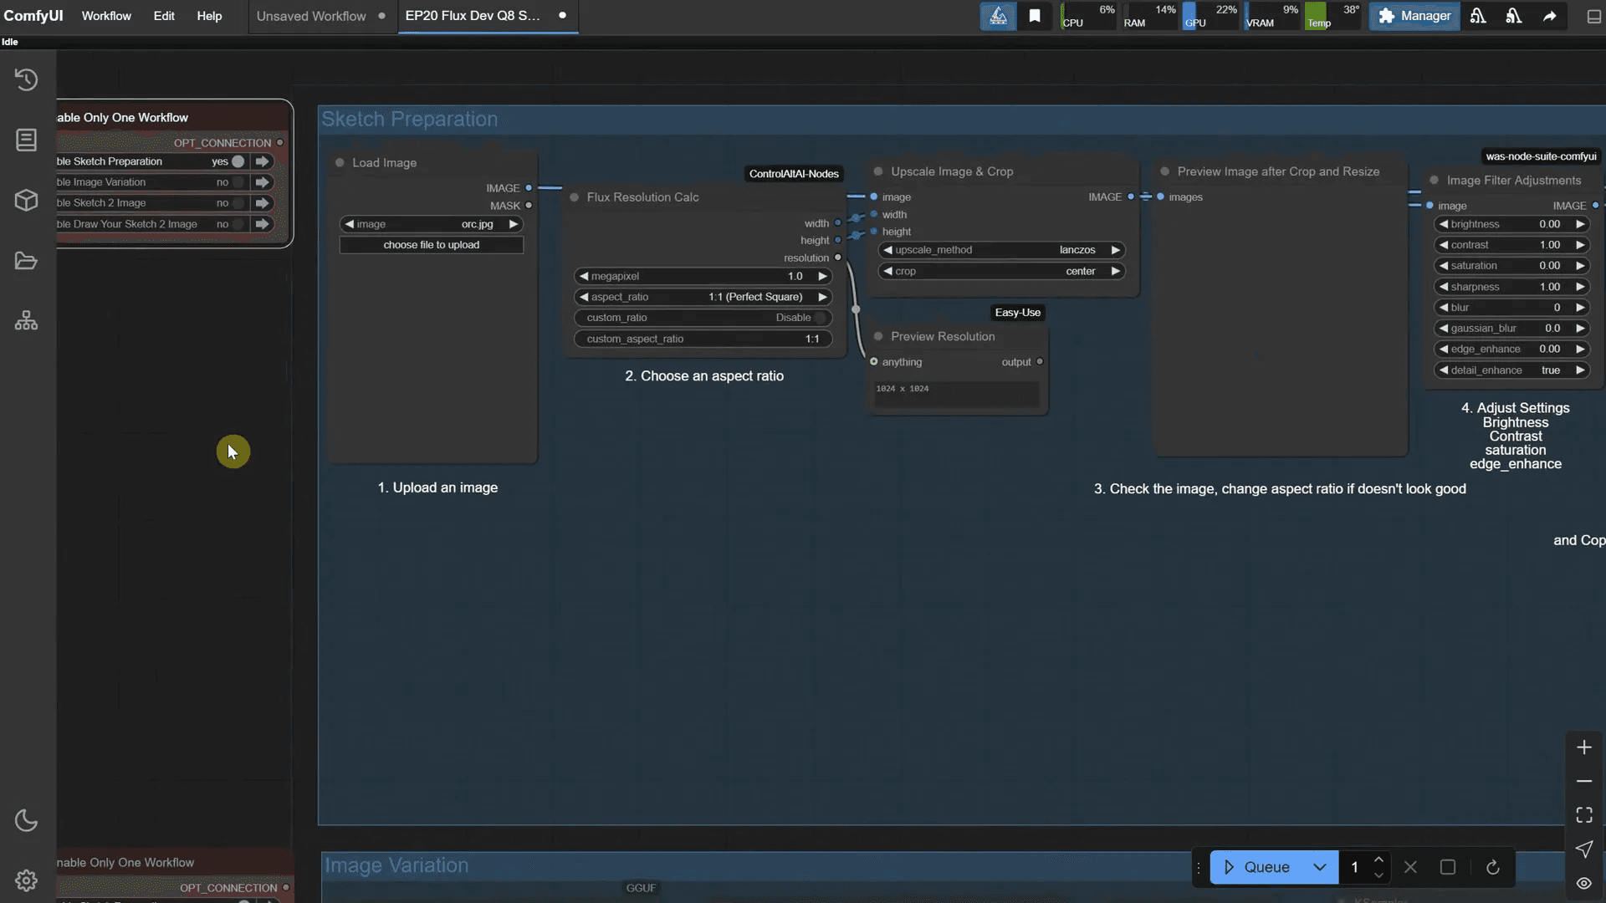Zoom in with the plus icon
The image size is (1606, 903).
coord(1584,747)
